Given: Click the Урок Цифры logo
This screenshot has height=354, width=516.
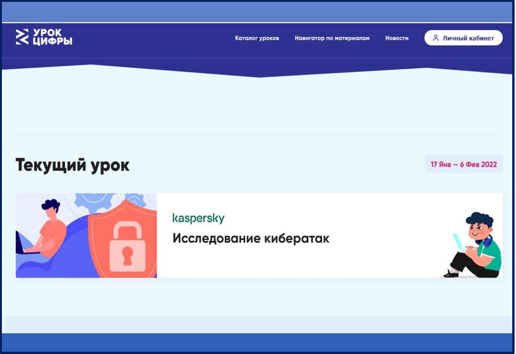Looking at the screenshot, I should [x=44, y=37].
